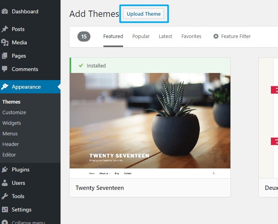Screen dimensions: 278x224
Task: Click the 15 theme count badge
Action: click(84, 36)
